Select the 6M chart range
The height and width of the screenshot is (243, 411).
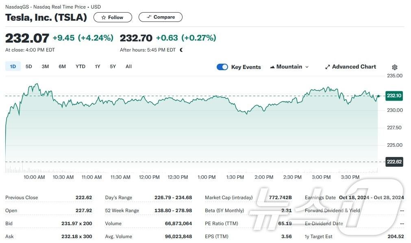click(62, 67)
